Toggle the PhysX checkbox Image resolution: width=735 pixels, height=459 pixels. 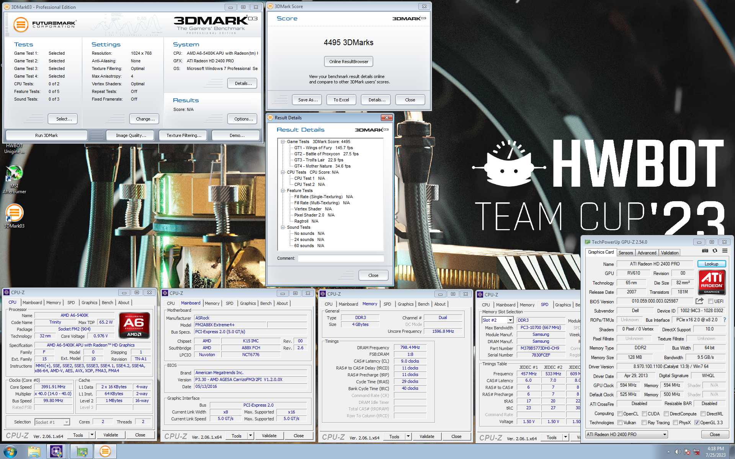click(x=675, y=422)
